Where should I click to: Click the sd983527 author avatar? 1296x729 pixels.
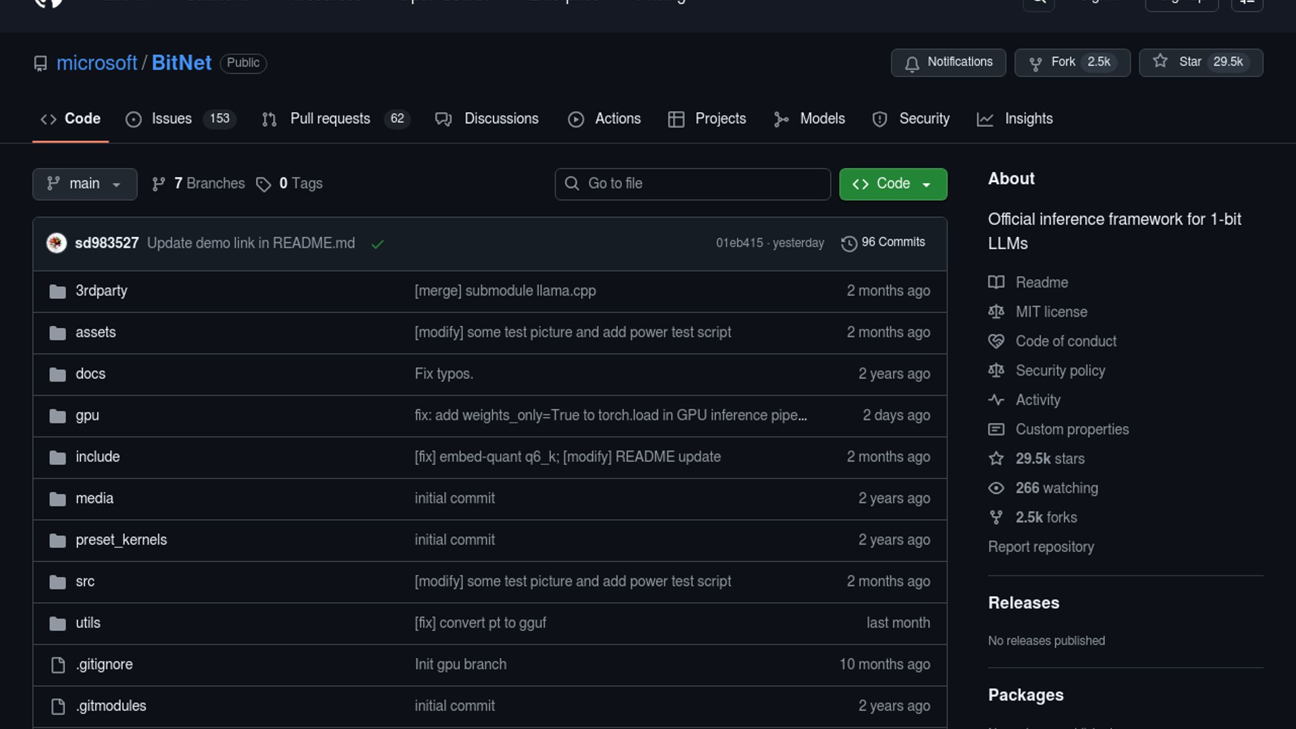click(57, 243)
